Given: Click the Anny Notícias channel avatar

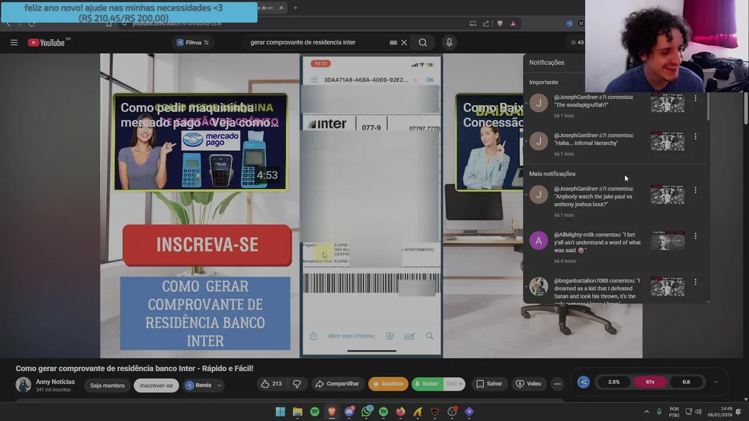Looking at the screenshot, I should coord(23,385).
